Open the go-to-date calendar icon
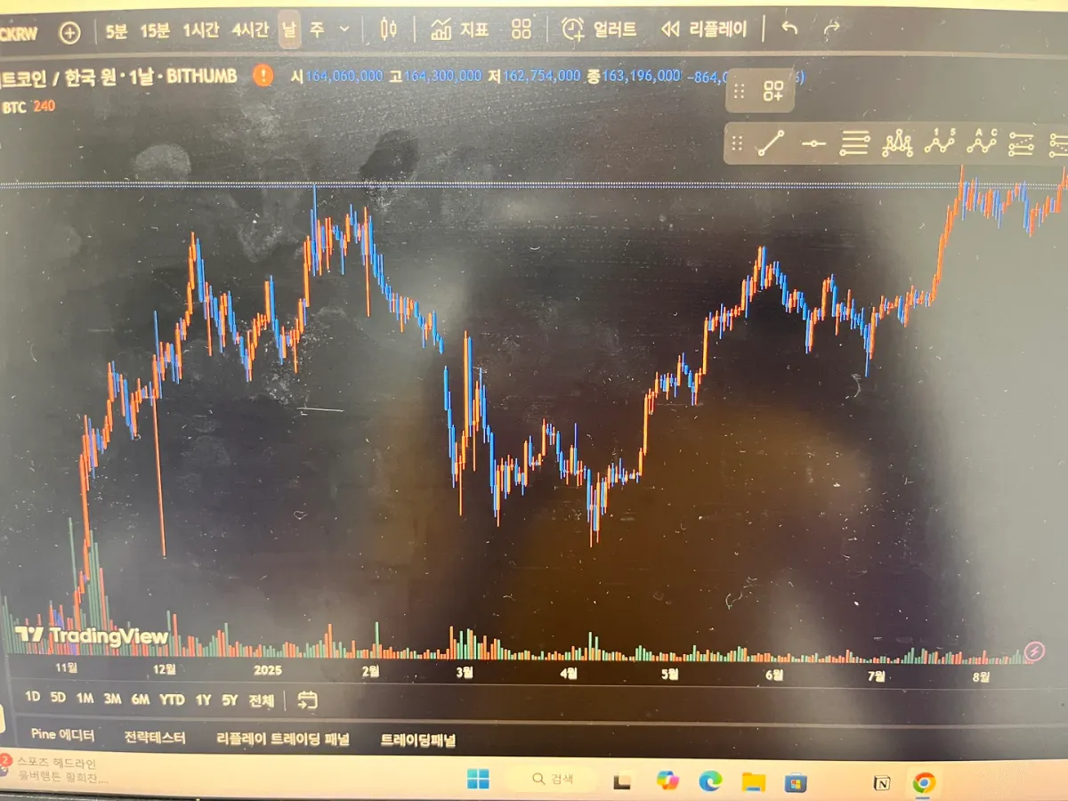 [x=307, y=700]
